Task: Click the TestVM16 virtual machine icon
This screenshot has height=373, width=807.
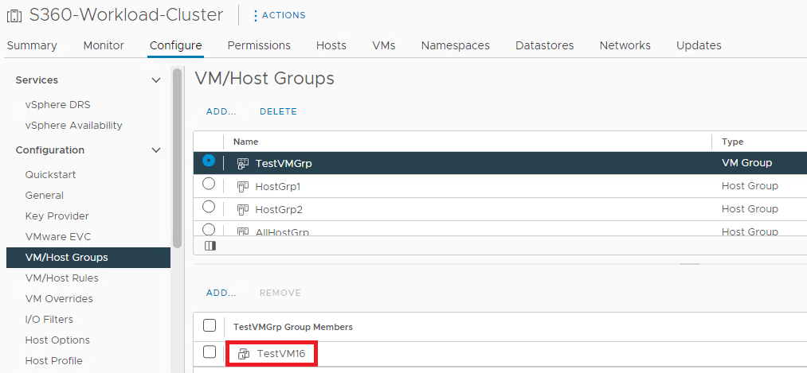Action: [244, 353]
